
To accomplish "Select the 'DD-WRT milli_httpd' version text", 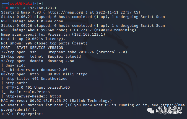I will [67, 74].
